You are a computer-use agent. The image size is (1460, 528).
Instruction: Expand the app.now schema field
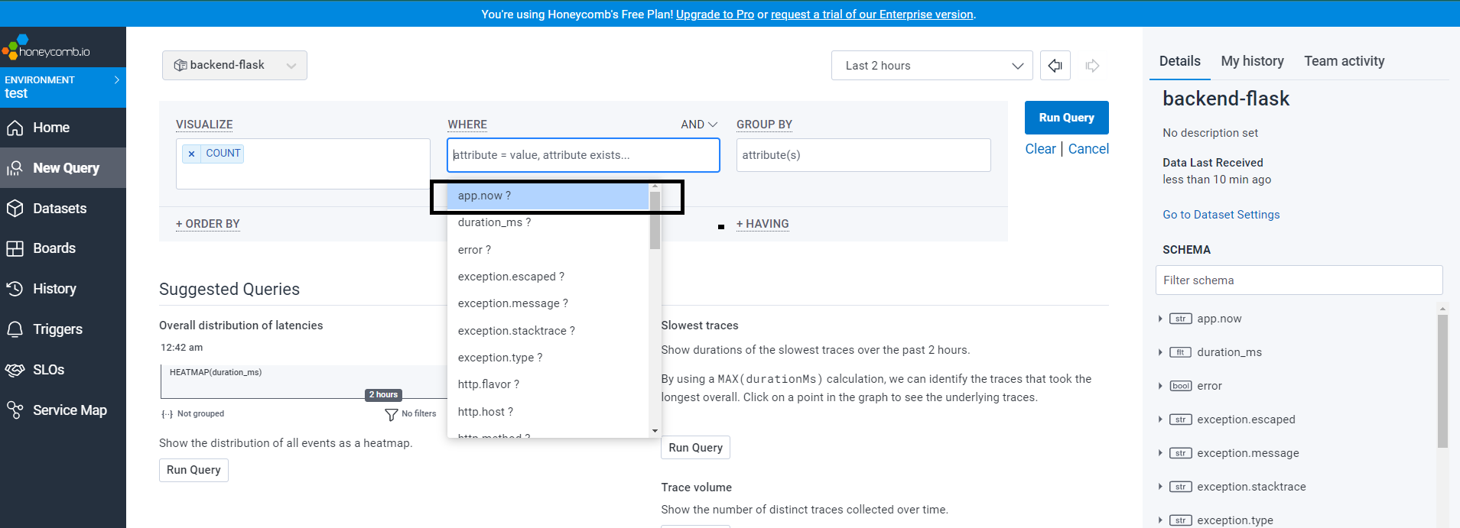coord(1160,319)
